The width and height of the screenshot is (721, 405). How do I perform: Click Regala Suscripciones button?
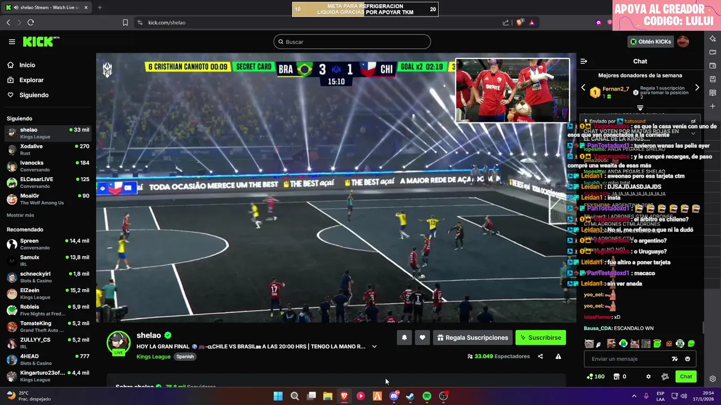coord(473,337)
